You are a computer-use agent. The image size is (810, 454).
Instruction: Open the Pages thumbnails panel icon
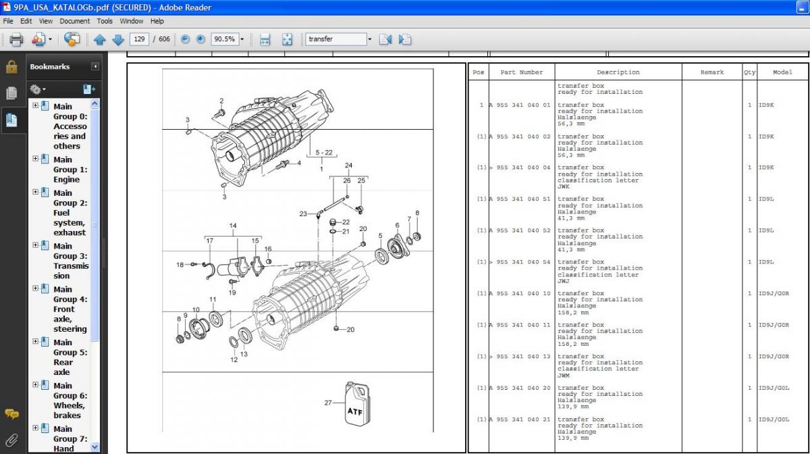pyautogui.click(x=11, y=93)
